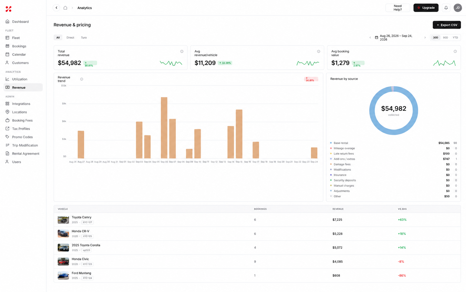Open Dashboard from the sidebar
This screenshot has height=292, width=466.
(23, 22)
